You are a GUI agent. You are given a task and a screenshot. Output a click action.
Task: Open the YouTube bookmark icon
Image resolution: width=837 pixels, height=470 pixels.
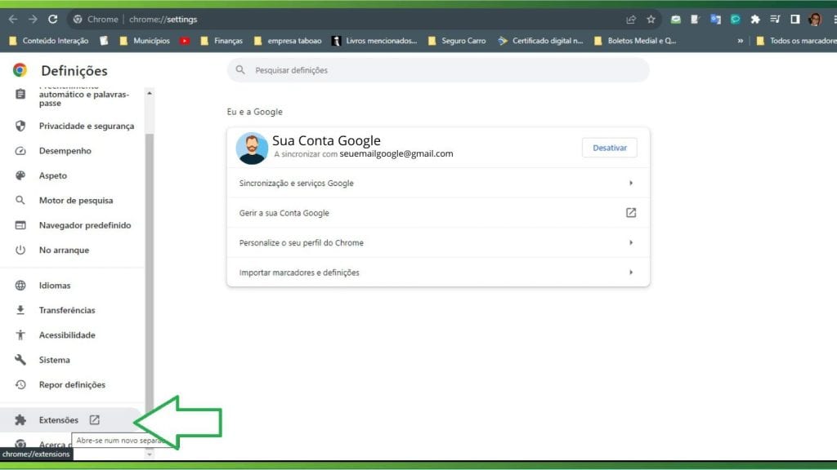[x=185, y=41]
